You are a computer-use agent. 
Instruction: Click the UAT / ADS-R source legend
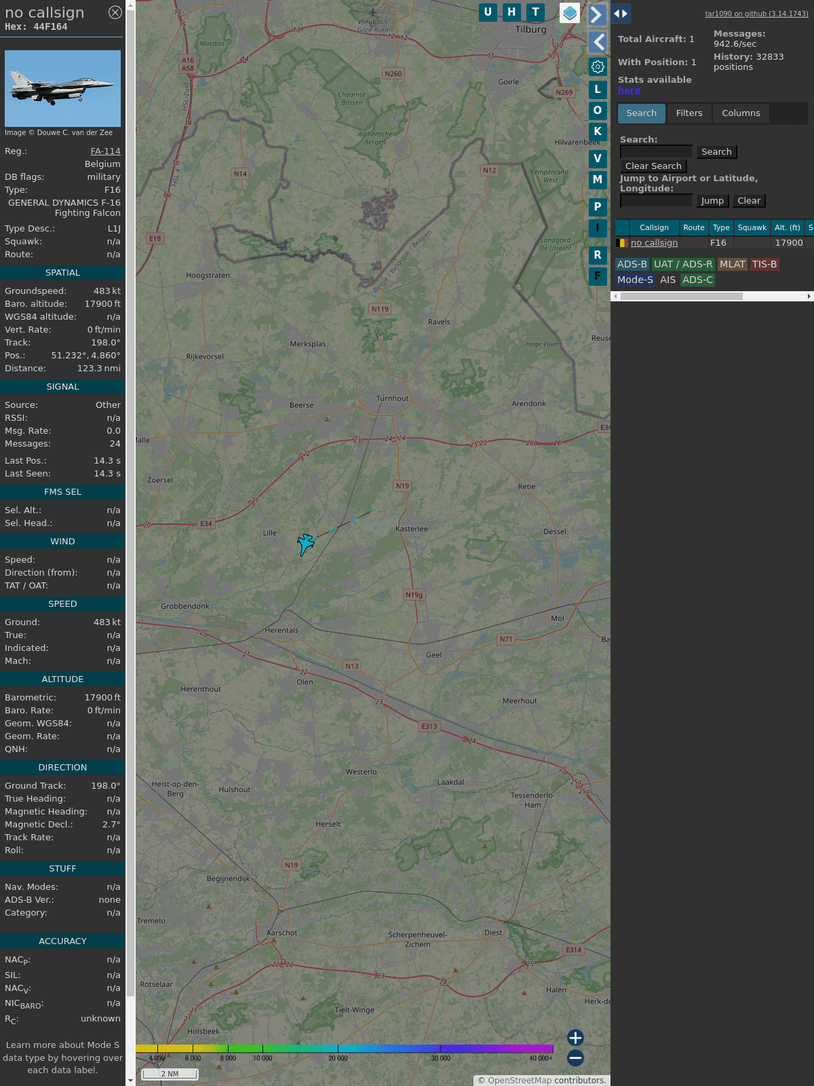(683, 265)
